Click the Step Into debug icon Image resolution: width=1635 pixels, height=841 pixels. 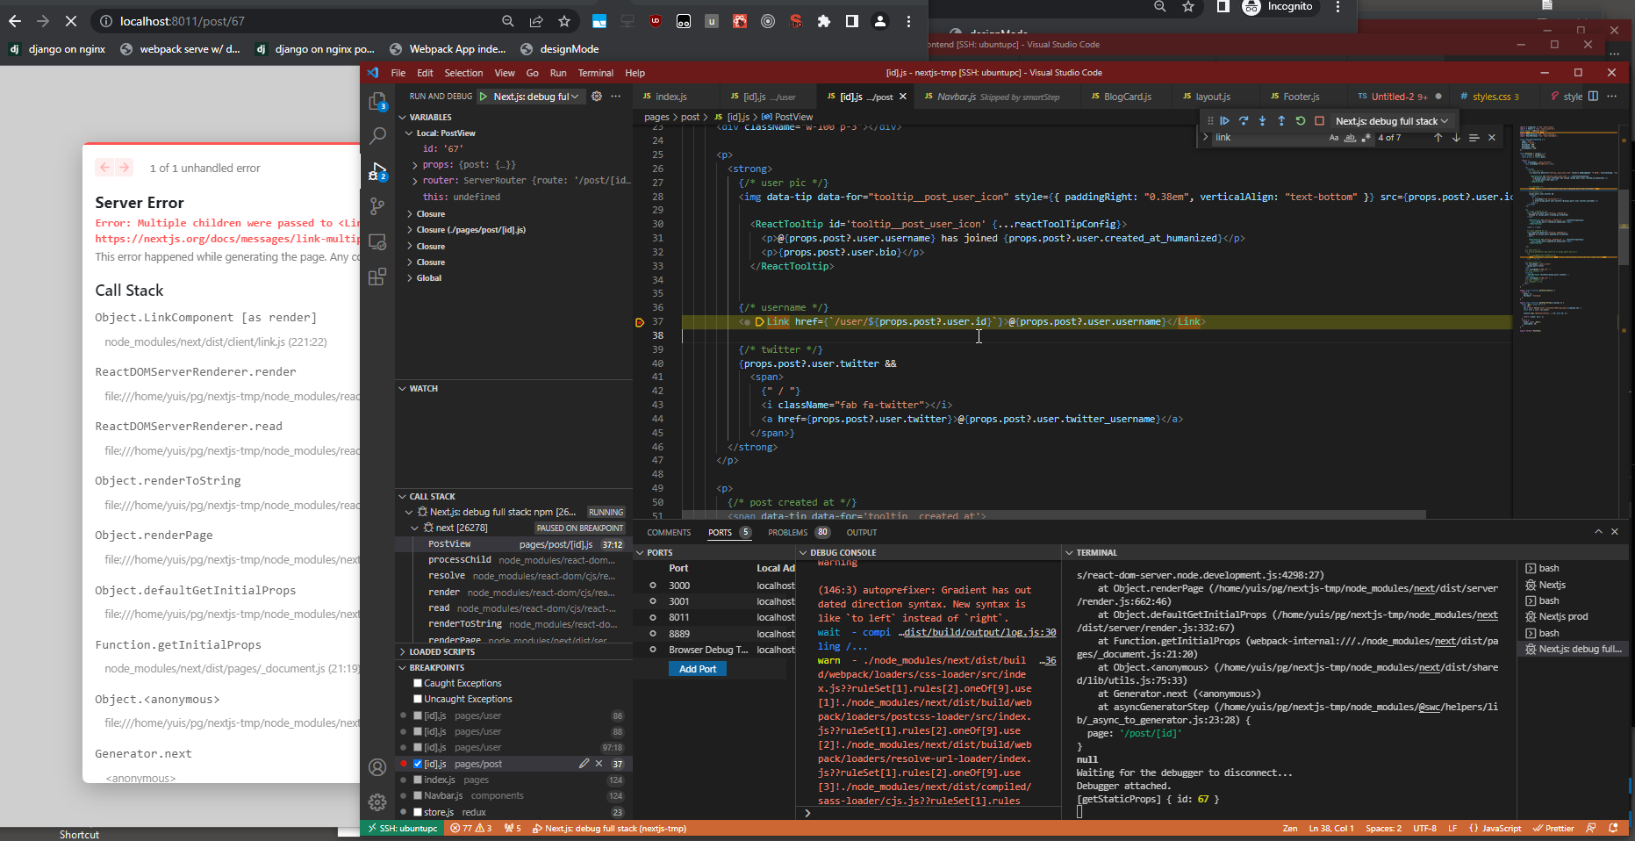pos(1262,121)
